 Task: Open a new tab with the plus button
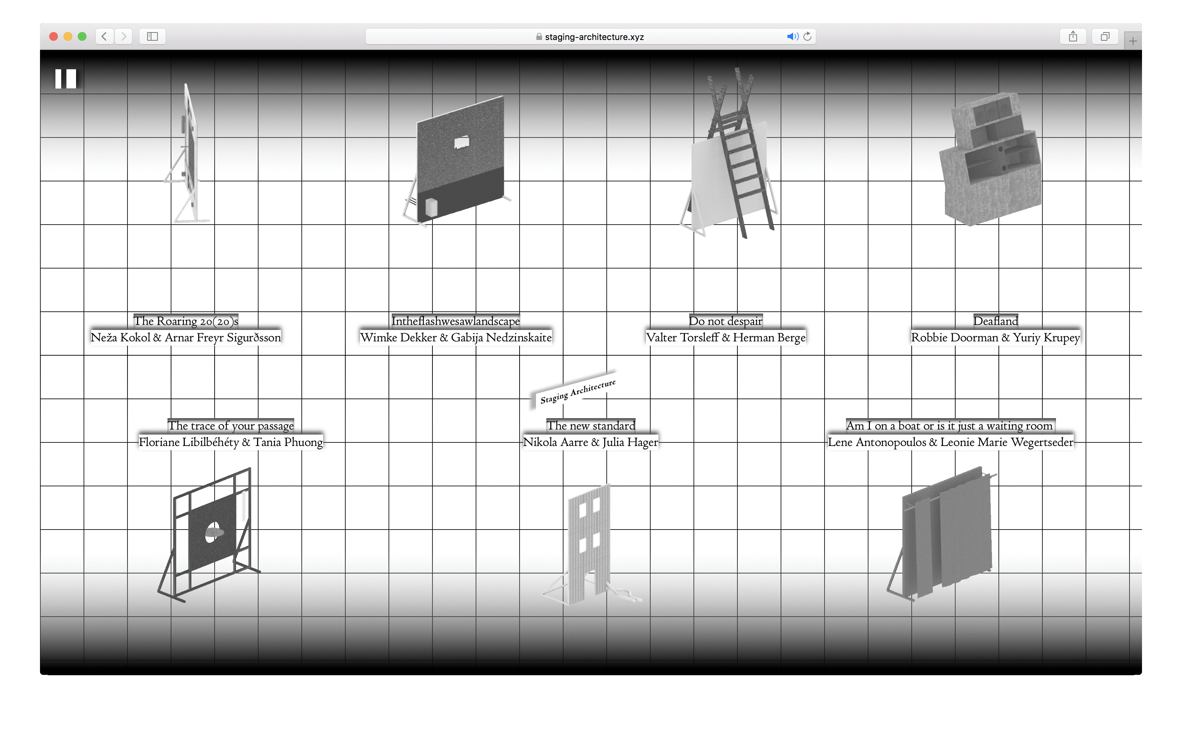click(1133, 41)
